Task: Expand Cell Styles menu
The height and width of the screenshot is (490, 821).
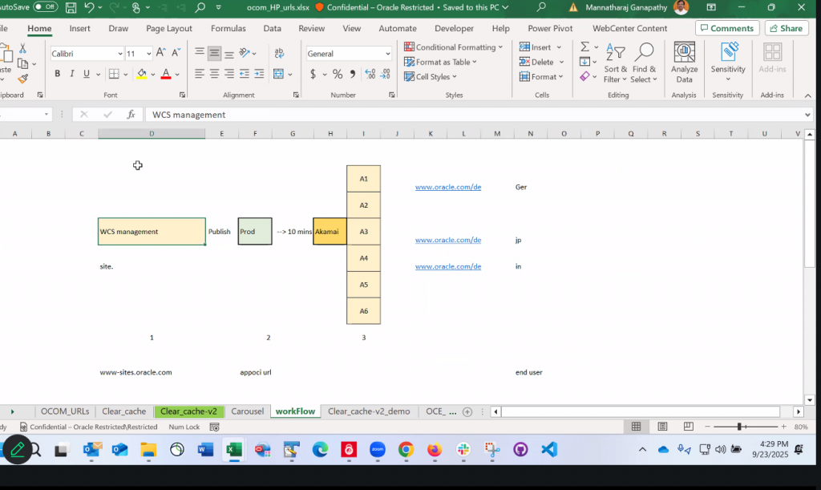Action: point(431,76)
